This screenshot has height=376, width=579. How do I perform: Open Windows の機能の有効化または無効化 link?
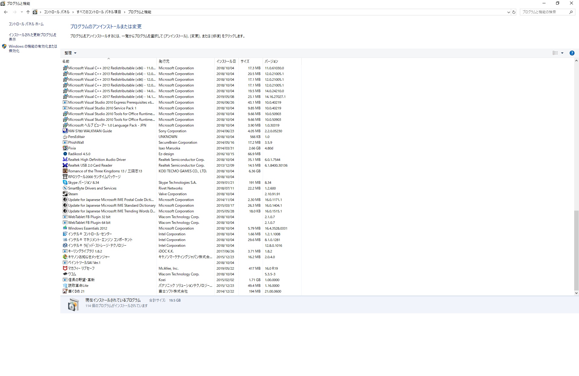coord(33,49)
